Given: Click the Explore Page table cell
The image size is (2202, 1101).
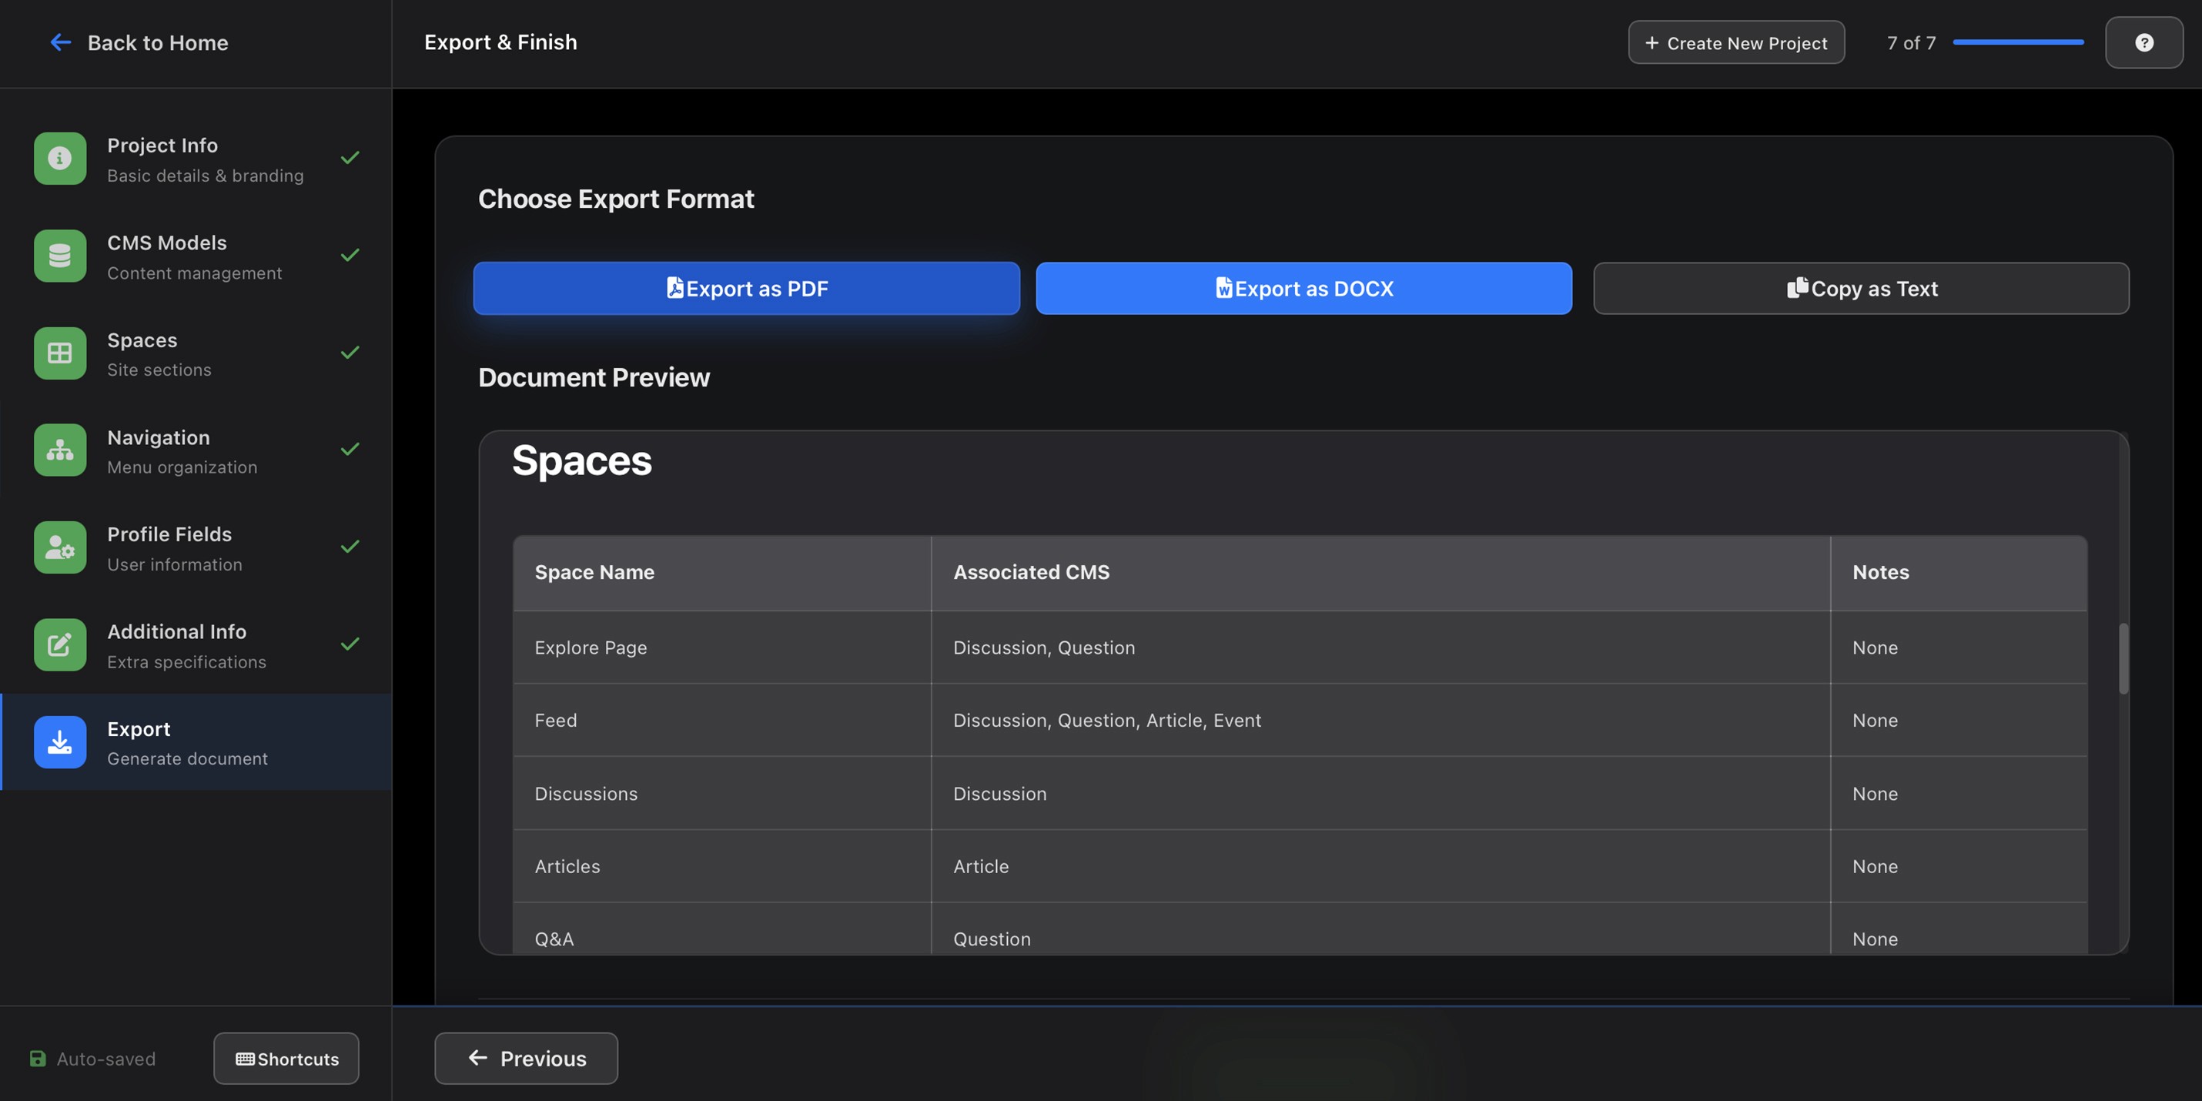Looking at the screenshot, I should pos(722,647).
